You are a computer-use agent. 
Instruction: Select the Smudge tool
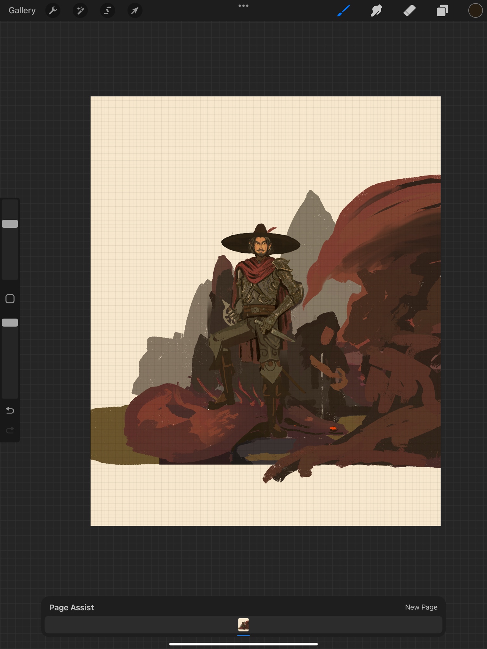[x=377, y=11]
